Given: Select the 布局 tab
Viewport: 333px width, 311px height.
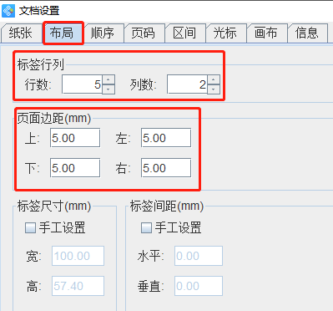Looking at the screenshot, I should tap(62, 33).
